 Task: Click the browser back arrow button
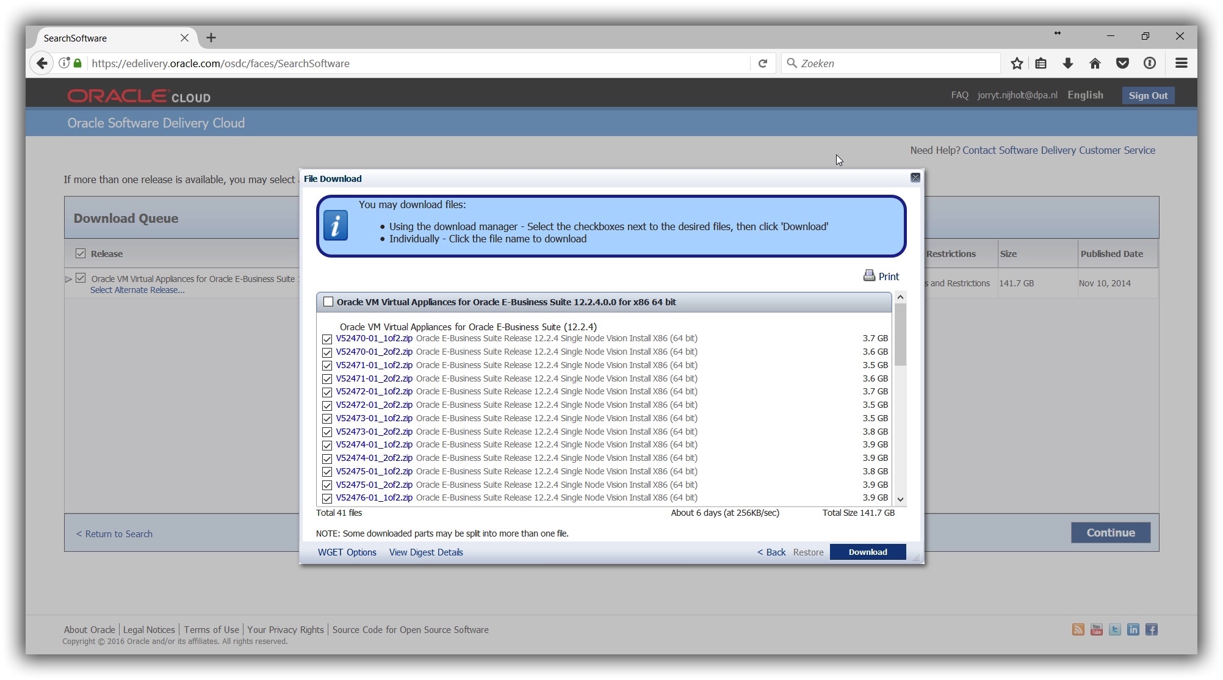[x=41, y=63]
